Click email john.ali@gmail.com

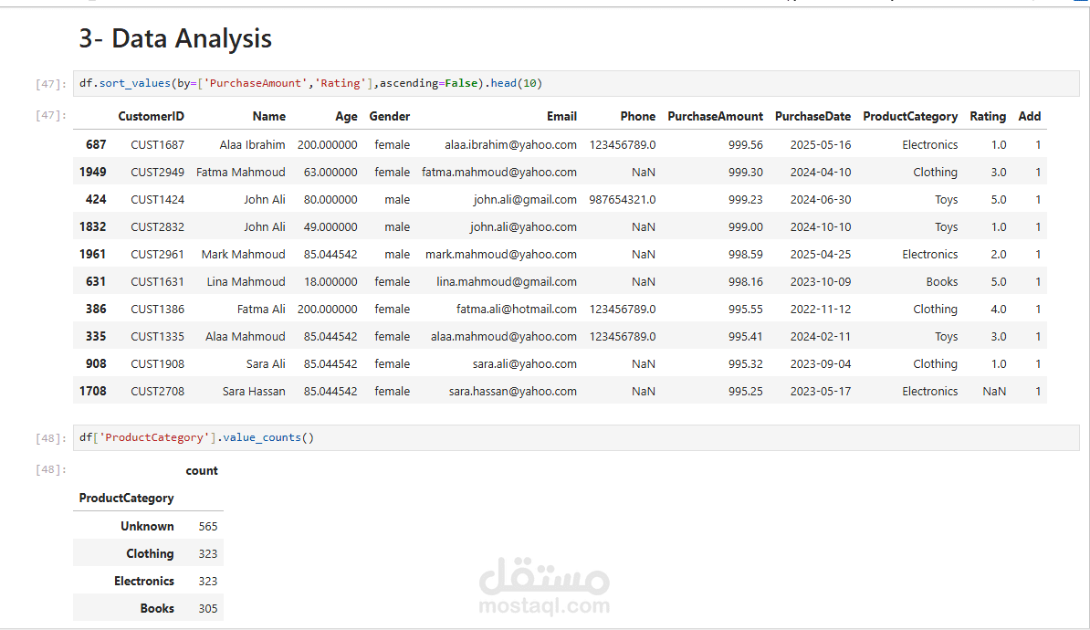[525, 200]
